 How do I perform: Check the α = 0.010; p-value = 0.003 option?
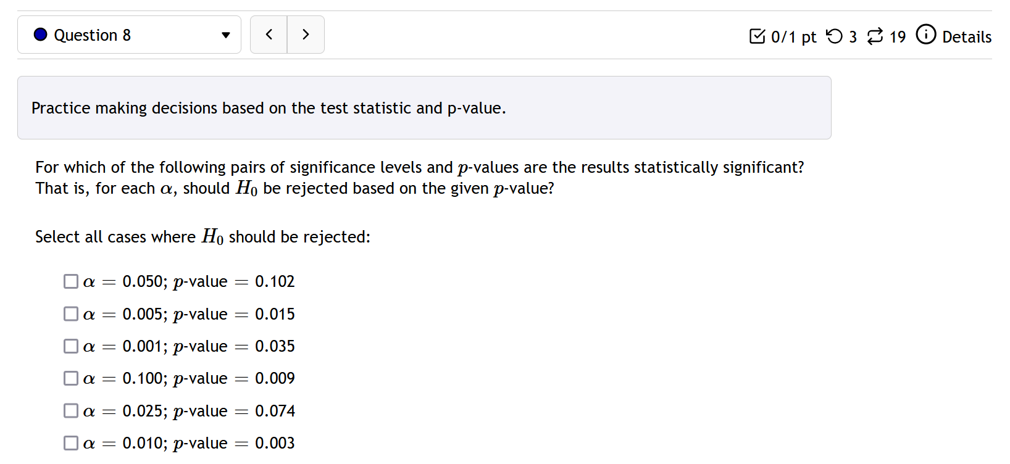tap(71, 443)
